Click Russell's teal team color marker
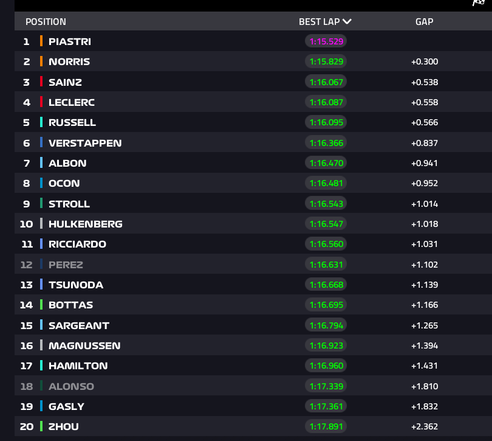Viewport: 492px width, 441px height. (41, 122)
